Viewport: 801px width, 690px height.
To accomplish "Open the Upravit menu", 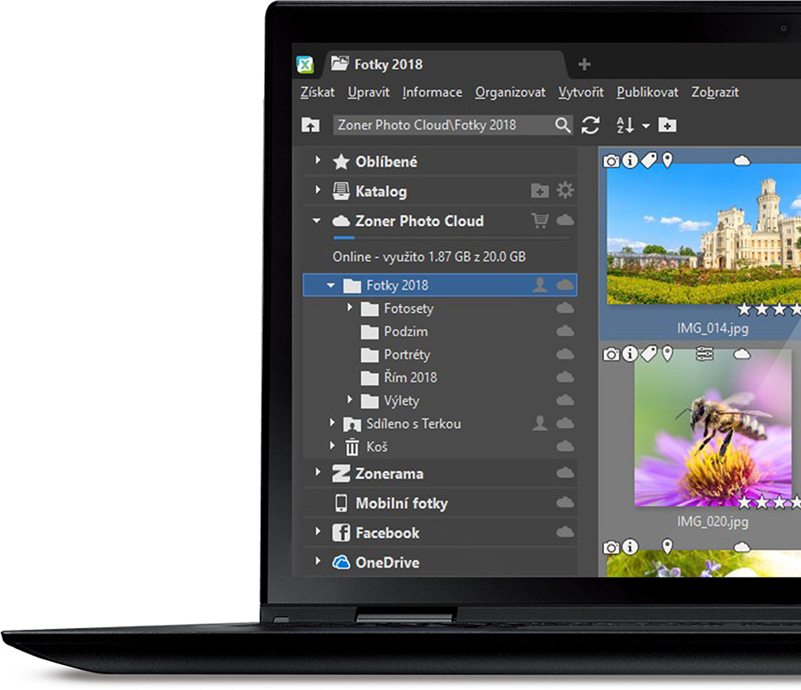I will tap(368, 92).
